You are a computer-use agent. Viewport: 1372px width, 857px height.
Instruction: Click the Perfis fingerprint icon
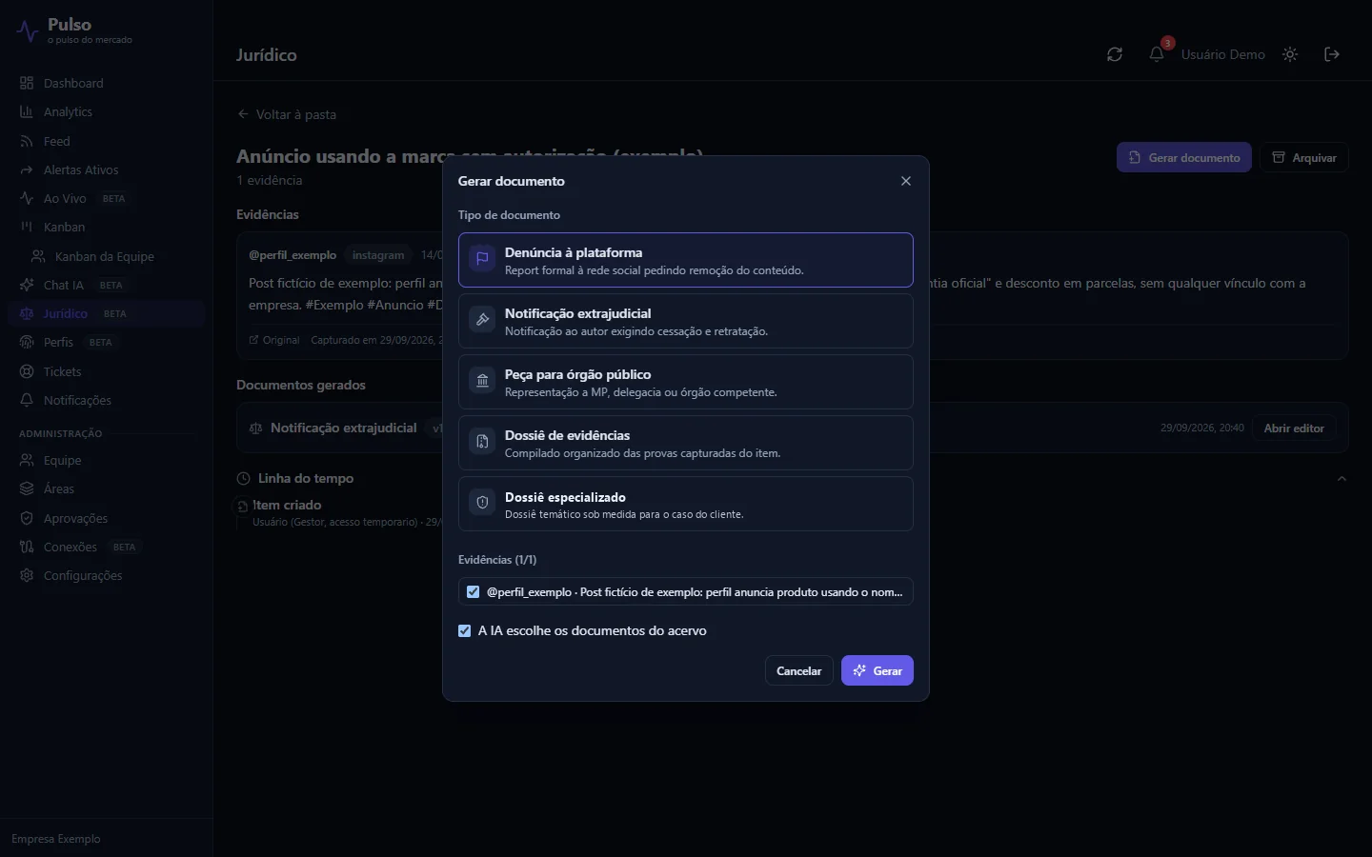tap(27, 342)
